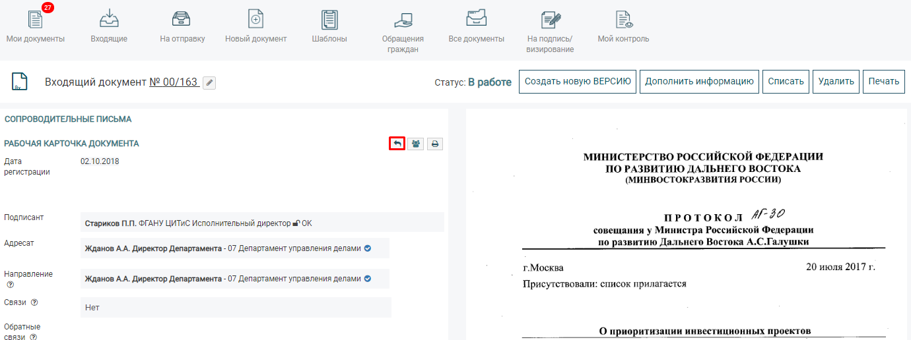Print the work card via printer icon
Viewport: 911px width, 340px height.
point(435,144)
